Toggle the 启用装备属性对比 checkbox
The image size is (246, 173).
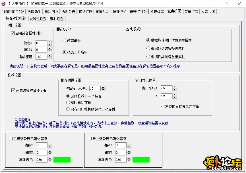pyautogui.click(x=27, y=33)
